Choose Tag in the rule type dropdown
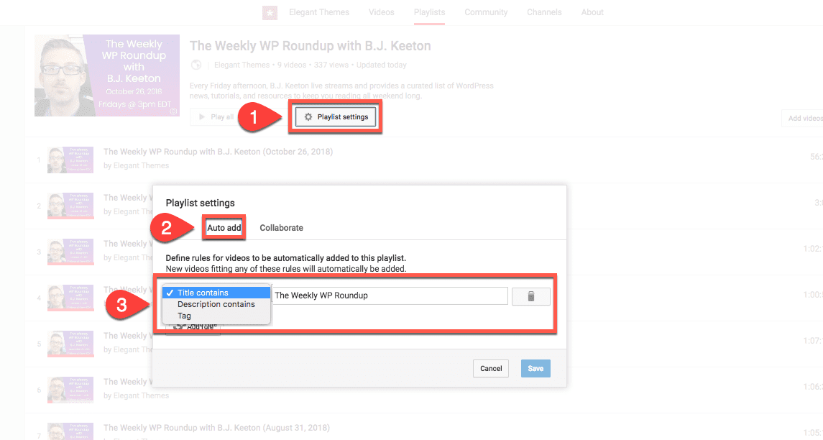823x440 pixels. point(184,315)
